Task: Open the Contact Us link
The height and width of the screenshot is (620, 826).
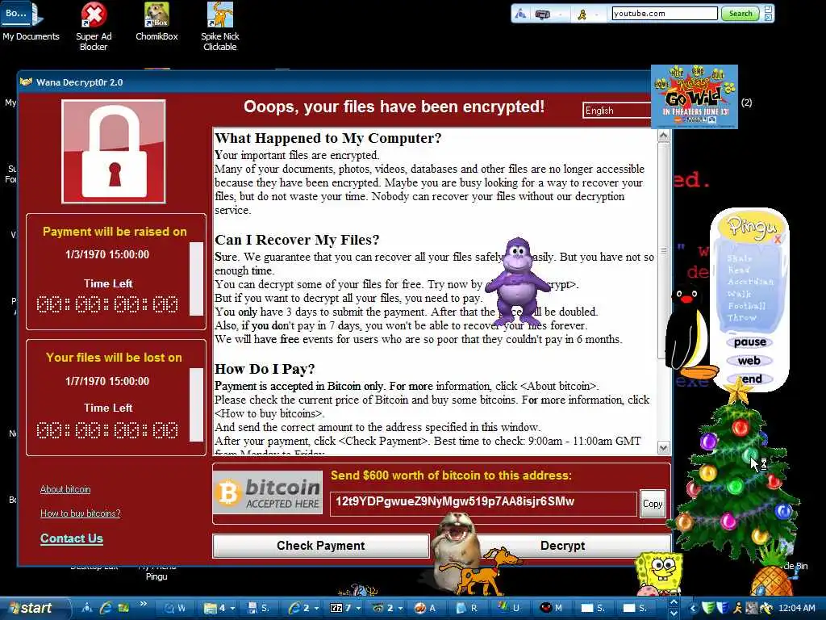Action: tap(72, 538)
